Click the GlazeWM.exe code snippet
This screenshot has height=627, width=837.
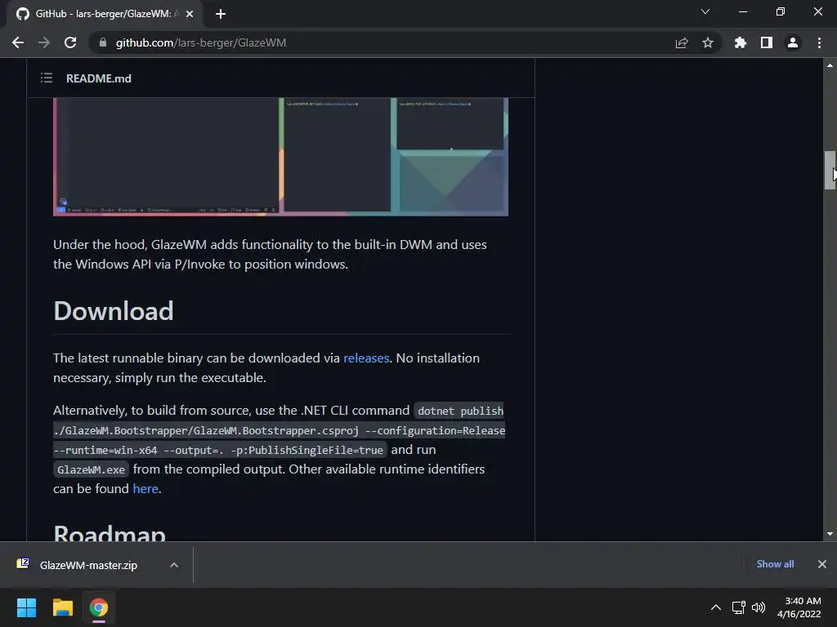coord(91,469)
